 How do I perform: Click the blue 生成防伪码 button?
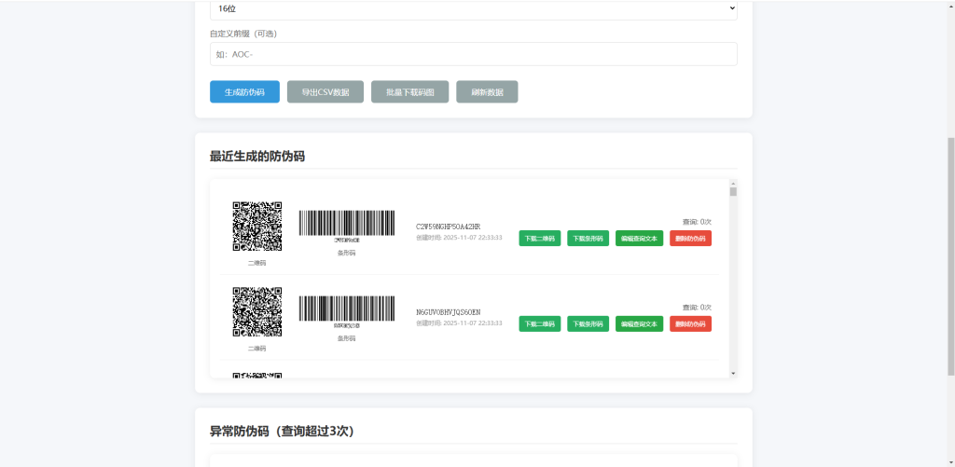244,92
